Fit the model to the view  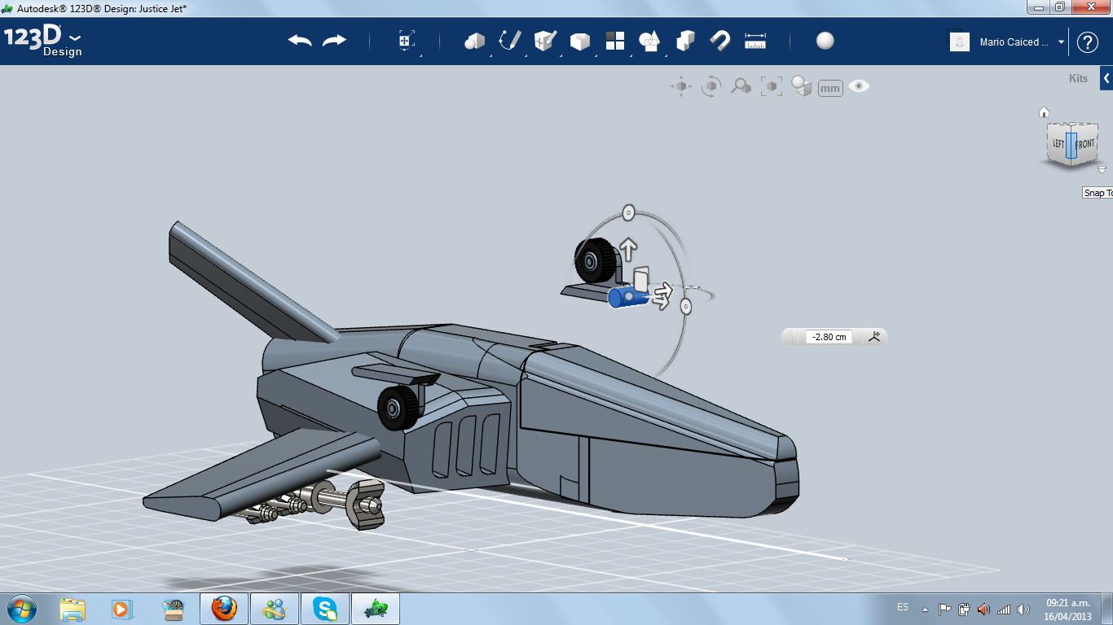[x=771, y=86]
